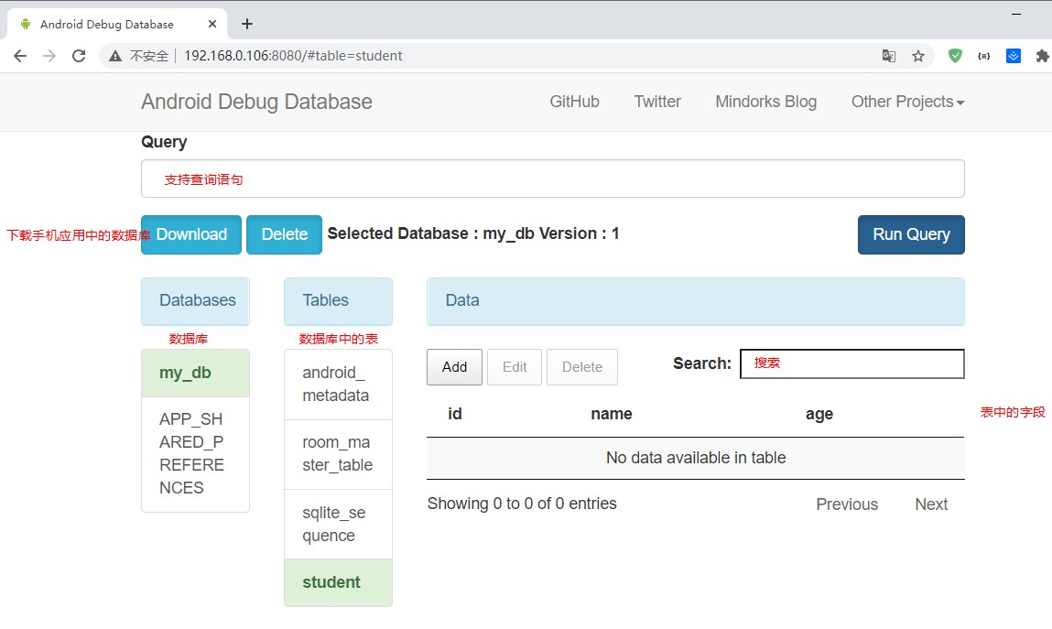1052x629 pixels.
Task: Click the Add row button
Action: tap(454, 367)
